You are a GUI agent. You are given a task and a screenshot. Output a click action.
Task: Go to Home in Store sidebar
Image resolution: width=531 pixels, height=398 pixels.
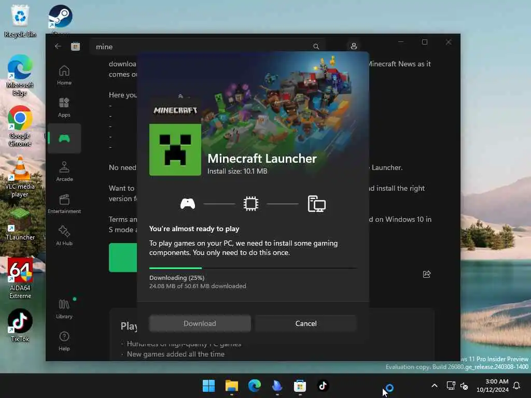point(64,75)
